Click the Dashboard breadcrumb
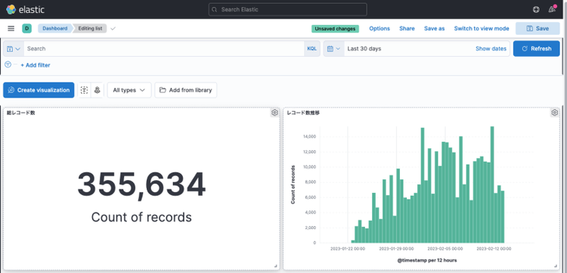 tap(55, 29)
